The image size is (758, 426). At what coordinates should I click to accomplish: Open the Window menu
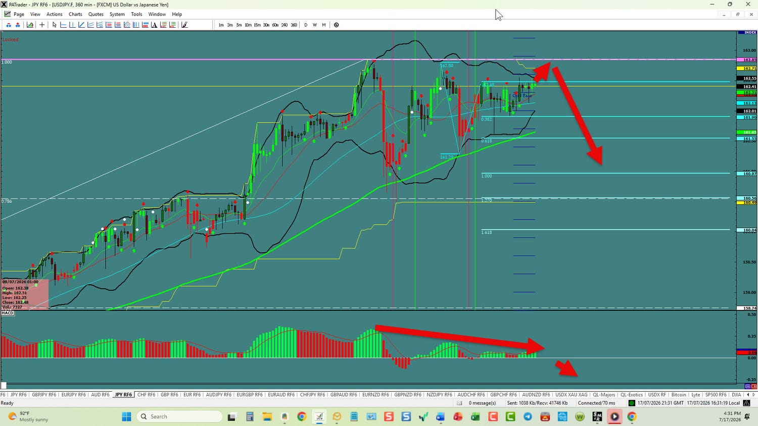pos(157,14)
